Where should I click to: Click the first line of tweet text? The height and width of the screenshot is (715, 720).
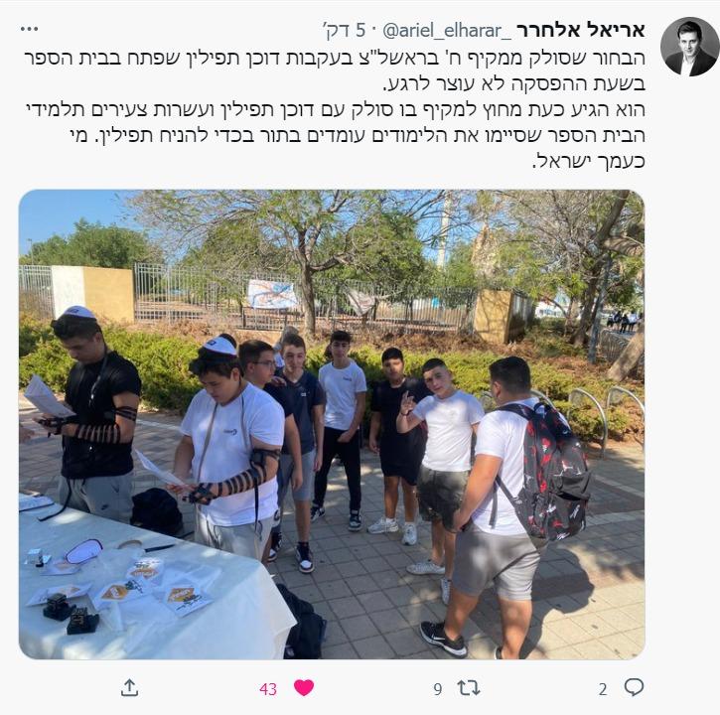[335, 58]
